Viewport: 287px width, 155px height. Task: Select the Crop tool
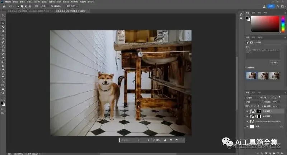[x=3, y=31]
